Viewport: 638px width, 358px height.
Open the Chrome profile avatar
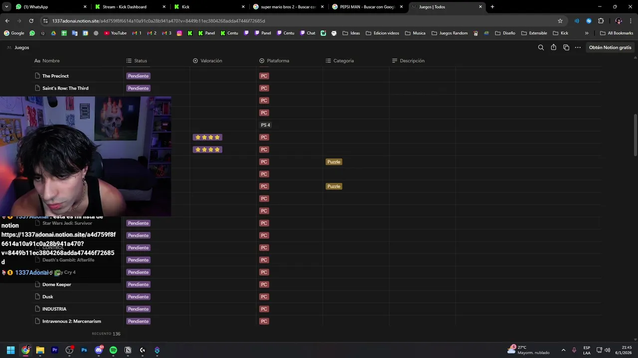[619, 21]
